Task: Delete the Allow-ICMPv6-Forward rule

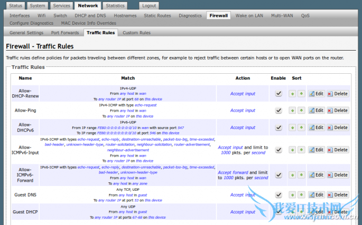Action: point(337,175)
